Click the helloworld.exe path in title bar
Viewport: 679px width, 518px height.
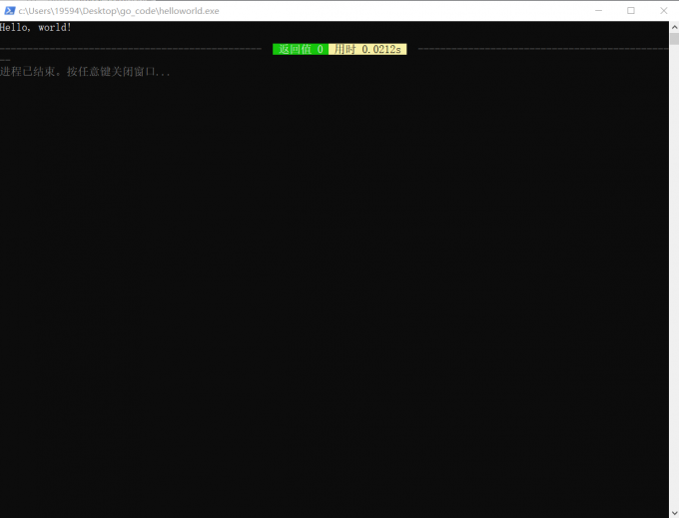[119, 11]
